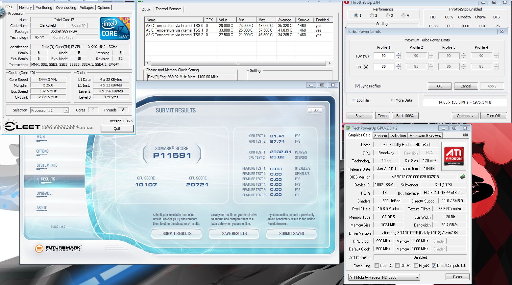Select the Graphics Card tab in GPU-Z
The height and width of the screenshot is (285, 512).
(x=359, y=135)
